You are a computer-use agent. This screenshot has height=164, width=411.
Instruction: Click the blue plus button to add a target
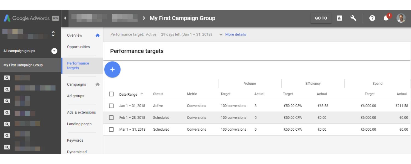(x=112, y=69)
